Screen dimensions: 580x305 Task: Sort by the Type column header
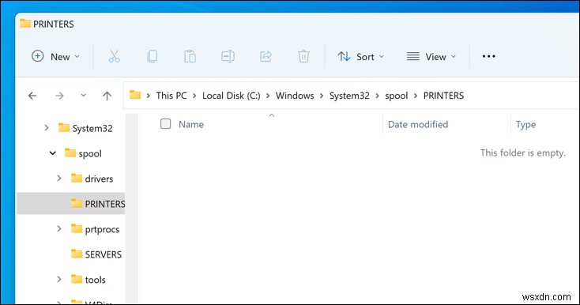click(x=525, y=125)
